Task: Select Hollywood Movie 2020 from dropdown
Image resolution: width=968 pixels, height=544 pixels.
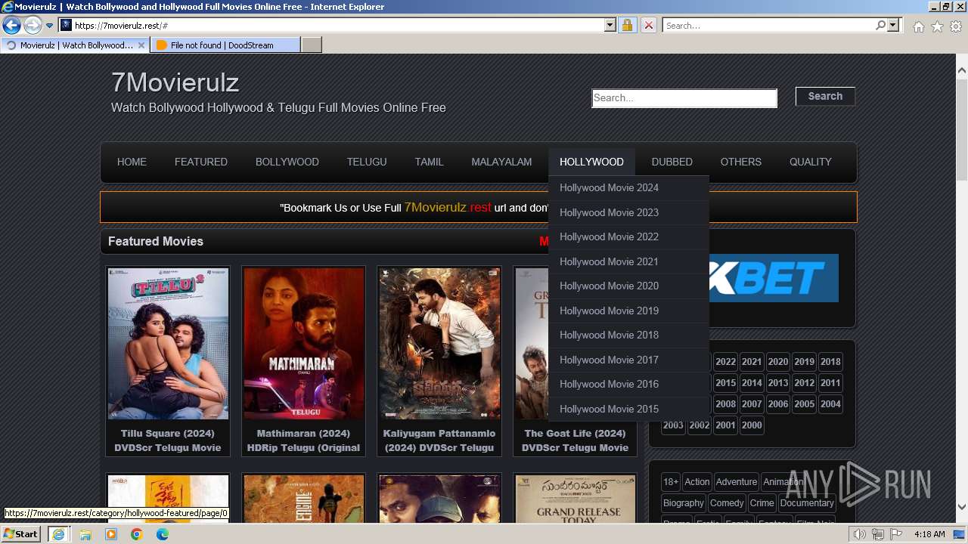Action: [628, 286]
